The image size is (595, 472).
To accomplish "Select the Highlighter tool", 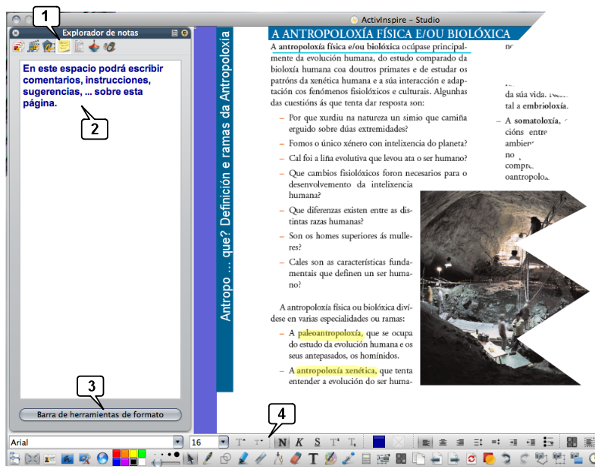I will [x=243, y=459].
